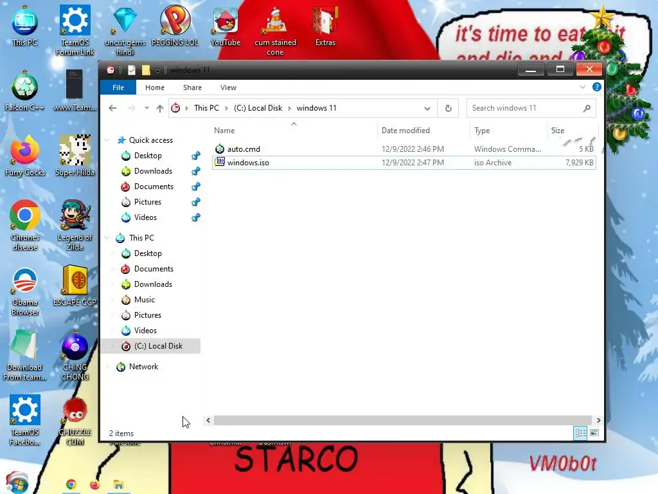
Task: Select Network in navigation pane
Action: 143,367
